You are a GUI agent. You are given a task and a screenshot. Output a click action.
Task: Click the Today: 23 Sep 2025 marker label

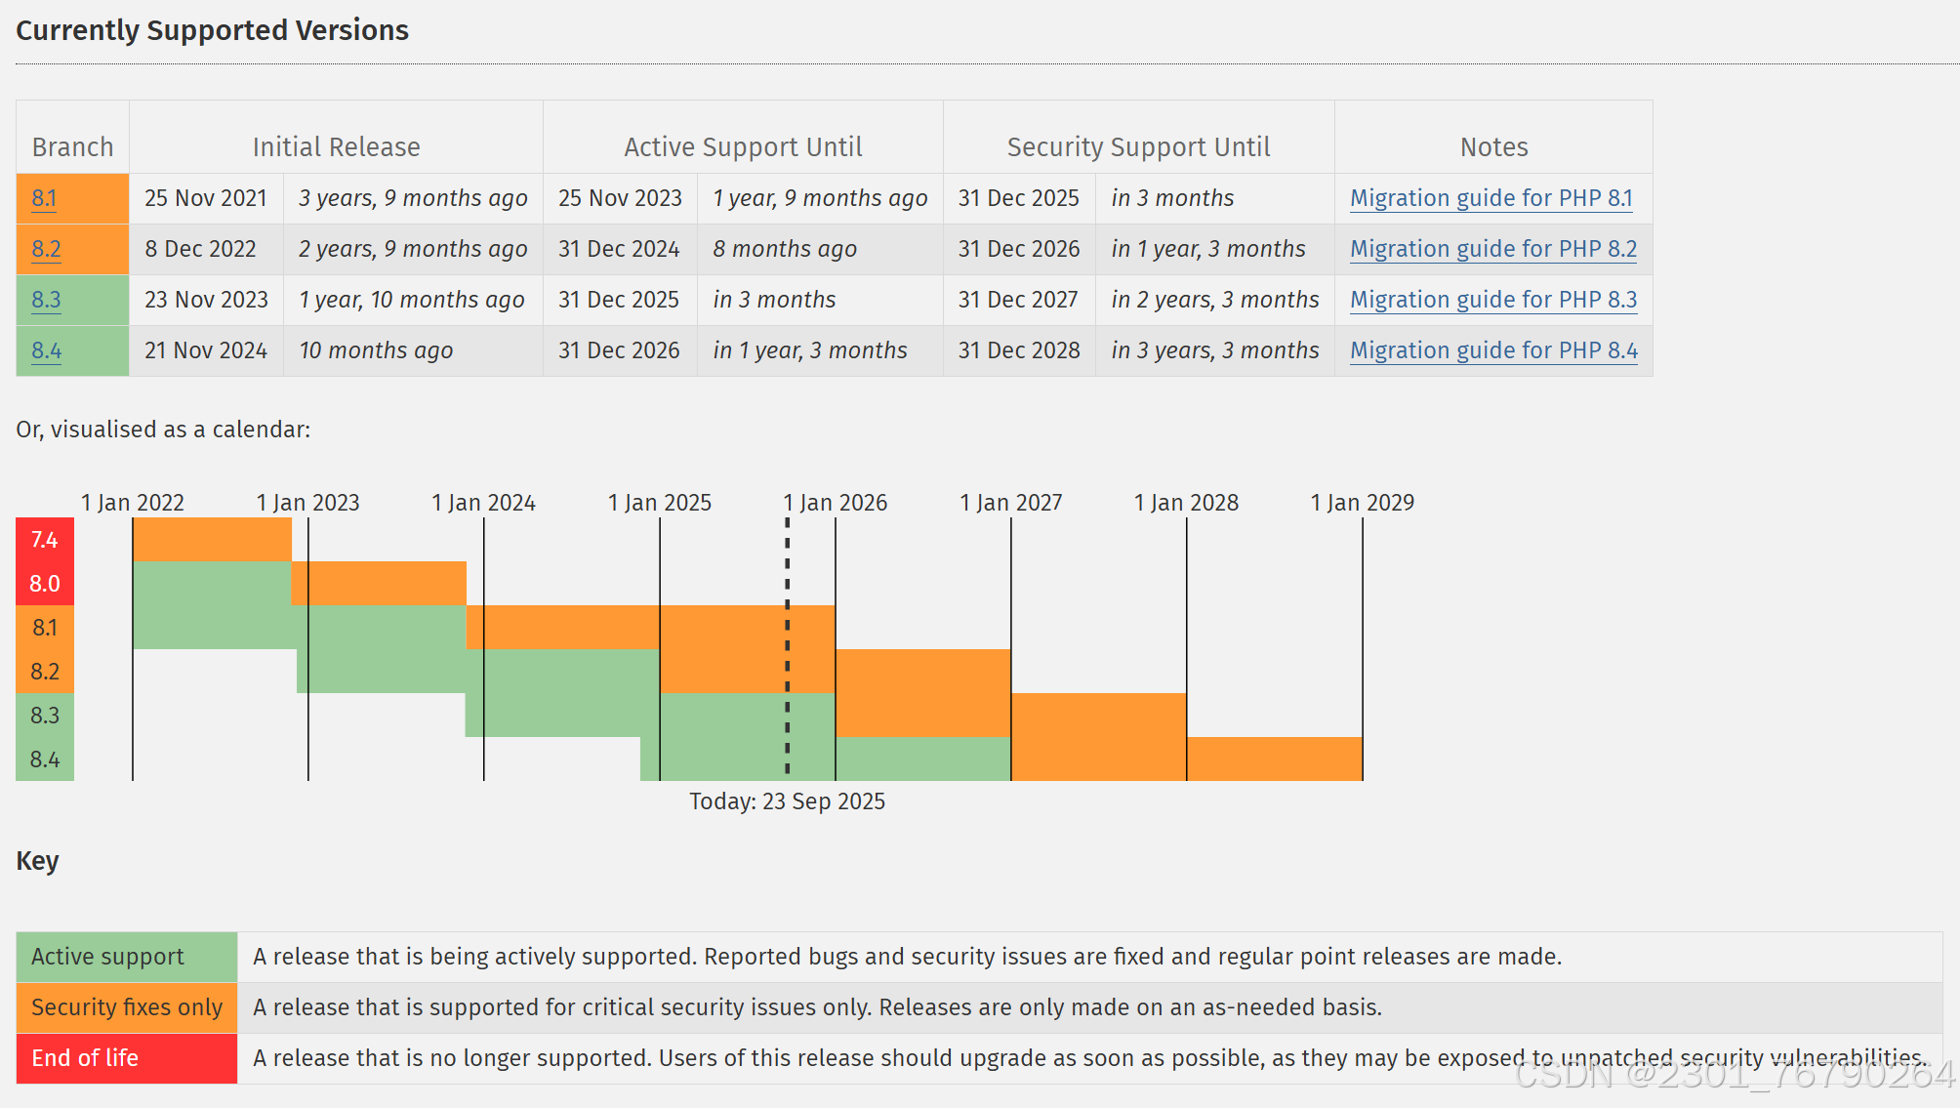click(x=787, y=801)
